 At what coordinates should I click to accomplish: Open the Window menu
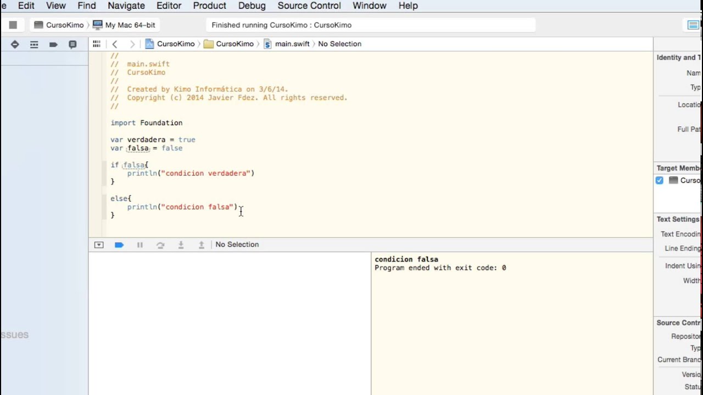[369, 5]
